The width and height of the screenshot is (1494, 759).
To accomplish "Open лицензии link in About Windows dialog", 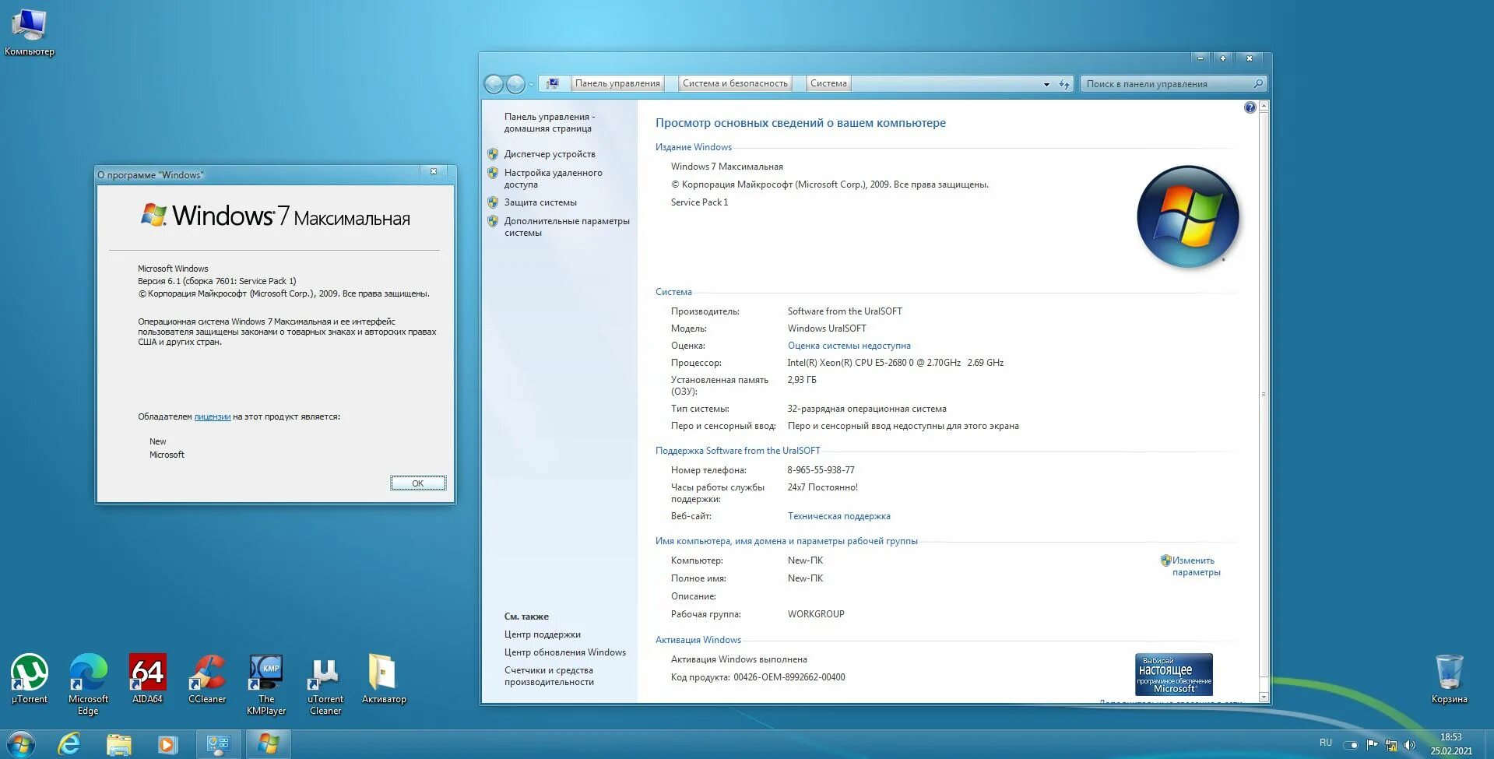I will tap(212, 416).
